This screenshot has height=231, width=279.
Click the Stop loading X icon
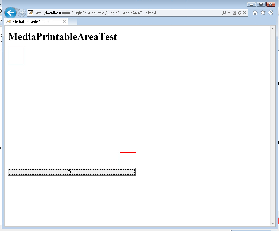click(244, 13)
